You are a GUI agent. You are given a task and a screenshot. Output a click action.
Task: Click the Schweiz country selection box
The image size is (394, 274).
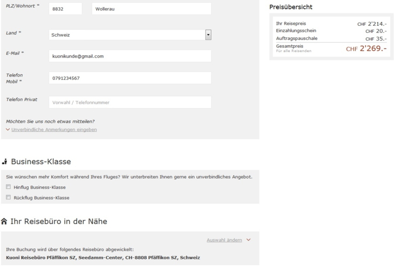[126, 35]
